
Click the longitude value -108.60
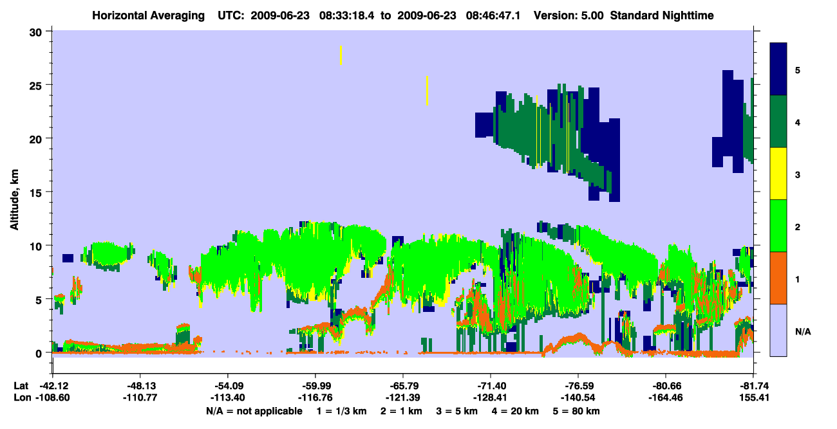(53, 397)
